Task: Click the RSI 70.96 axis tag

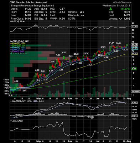Action: (134, 26)
